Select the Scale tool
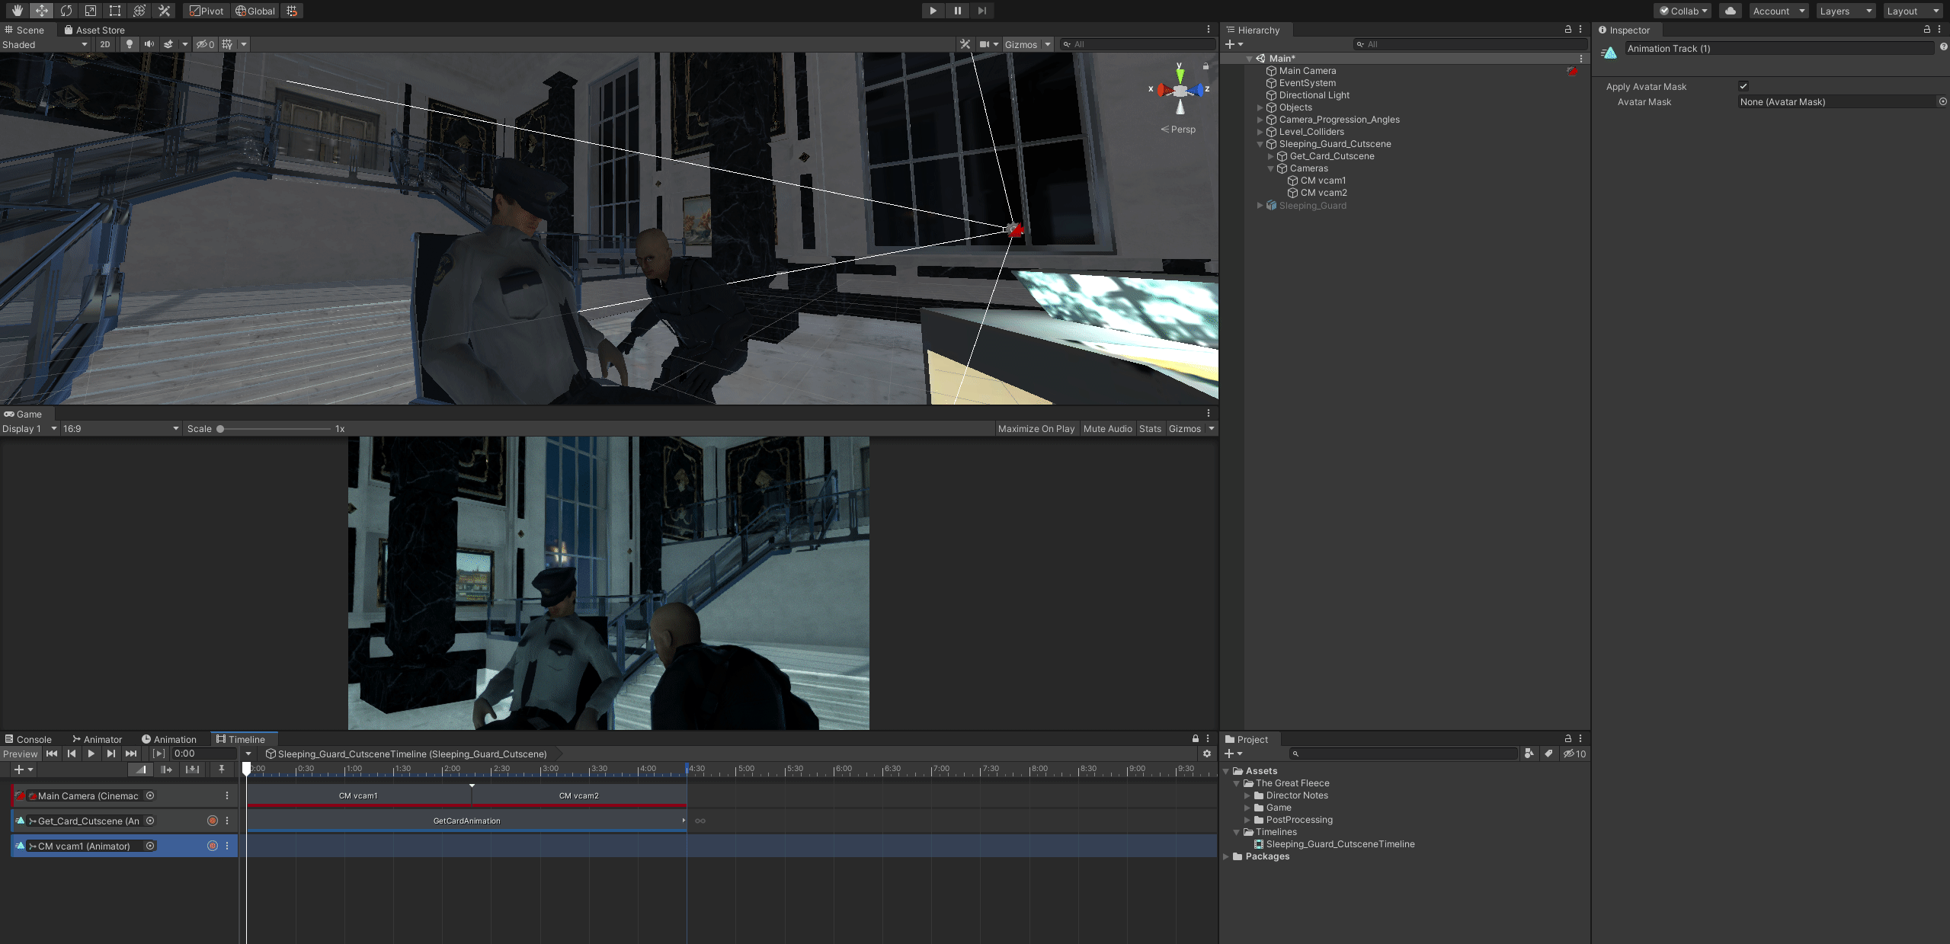Screen dimensions: 1950x944 pyautogui.click(x=91, y=11)
